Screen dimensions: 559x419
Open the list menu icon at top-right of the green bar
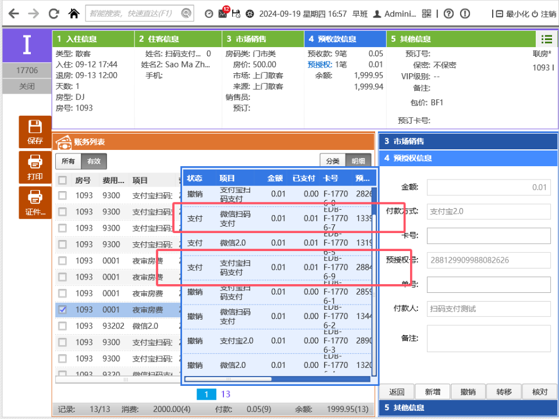(546, 39)
